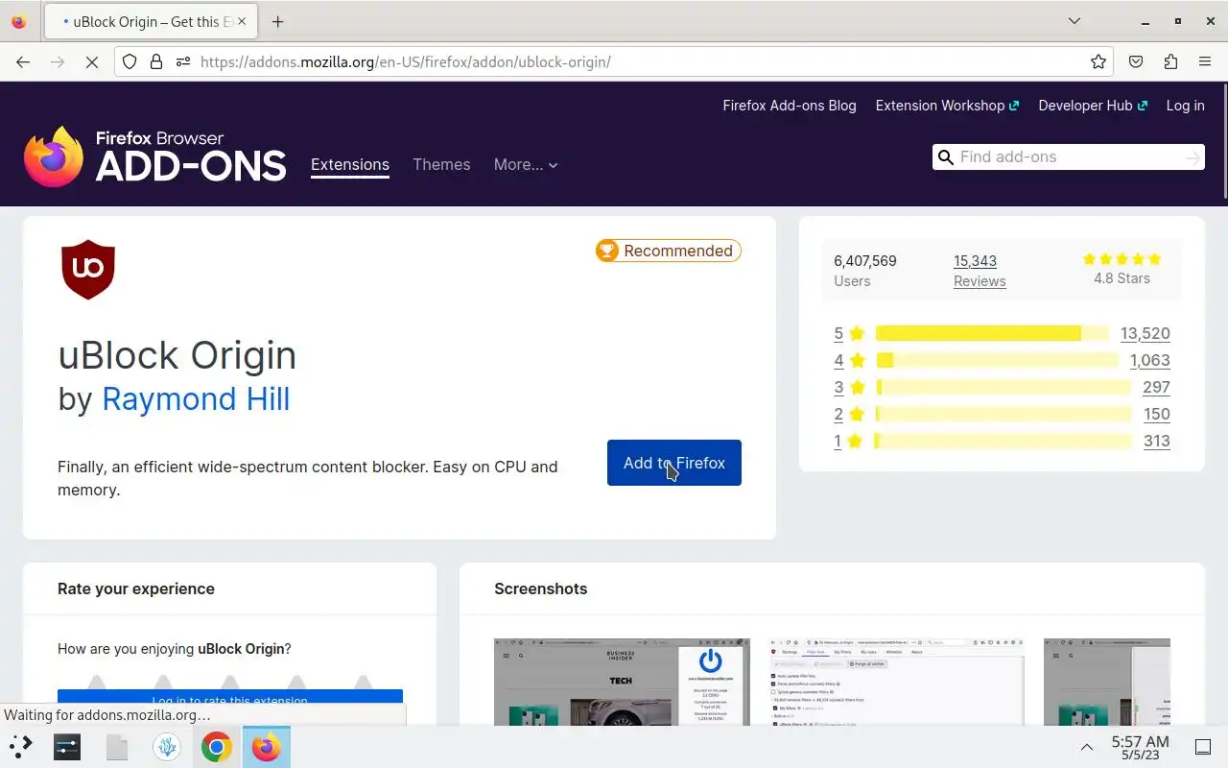Open the KDE application launcher in taskbar
This screenshot has width=1228, height=768.
[21, 746]
